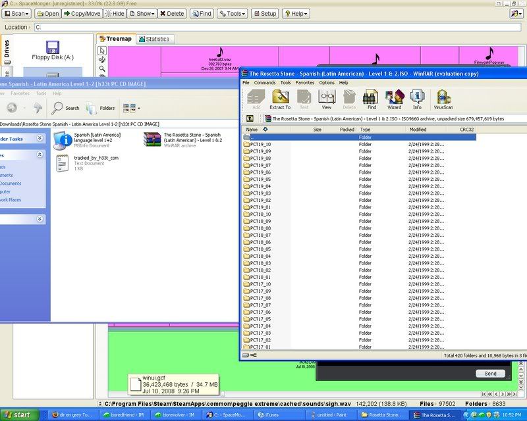Select the pointer tool in SpaceMonger treemap
Image resolution: width=527 pixels, height=421 pixels.
click(x=102, y=51)
